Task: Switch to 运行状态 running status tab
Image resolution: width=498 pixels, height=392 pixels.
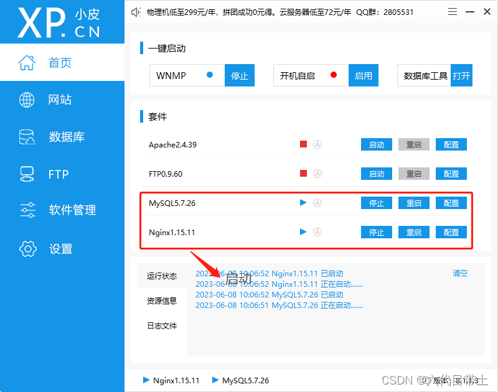Action: tap(162, 276)
